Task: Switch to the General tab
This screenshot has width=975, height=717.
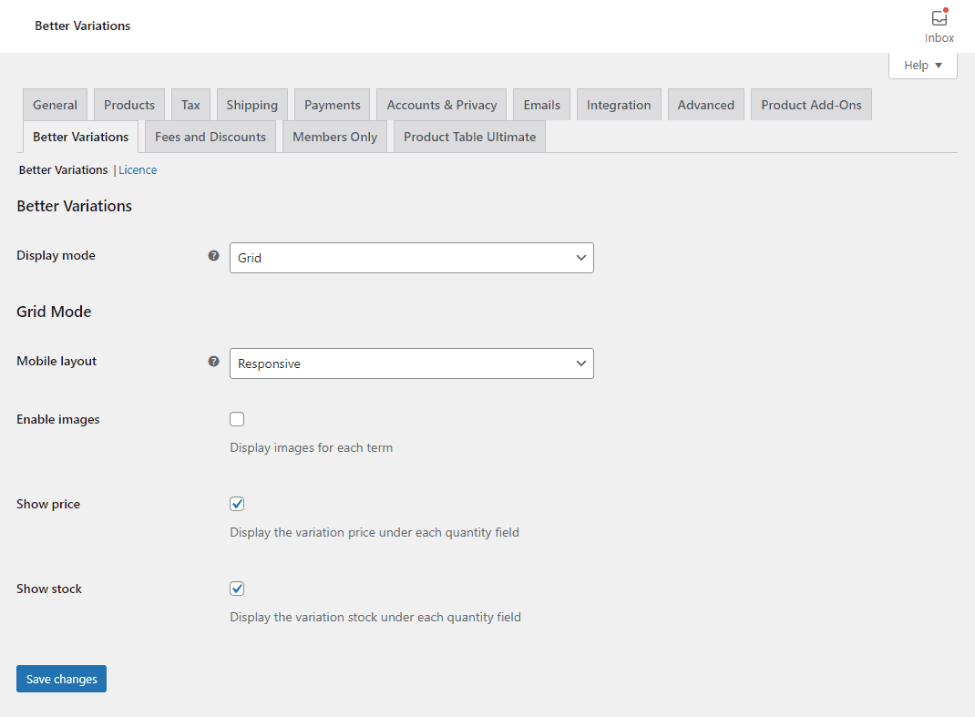Action: 56,105
